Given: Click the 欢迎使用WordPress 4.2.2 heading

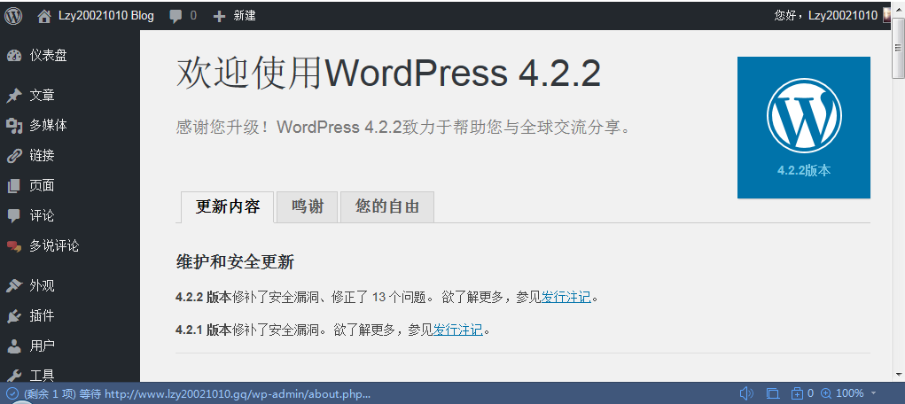Looking at the screenshot, I should tap(388, 74).
